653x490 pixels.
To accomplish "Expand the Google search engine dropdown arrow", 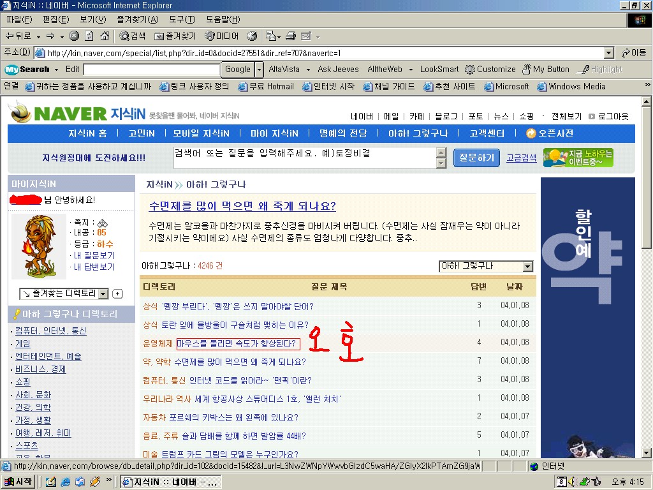I will 259,69.
